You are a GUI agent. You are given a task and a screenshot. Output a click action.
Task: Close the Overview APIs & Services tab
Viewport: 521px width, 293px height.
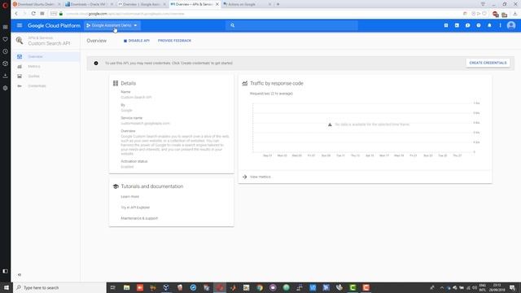pyautogui.click(x=217, y=4)
